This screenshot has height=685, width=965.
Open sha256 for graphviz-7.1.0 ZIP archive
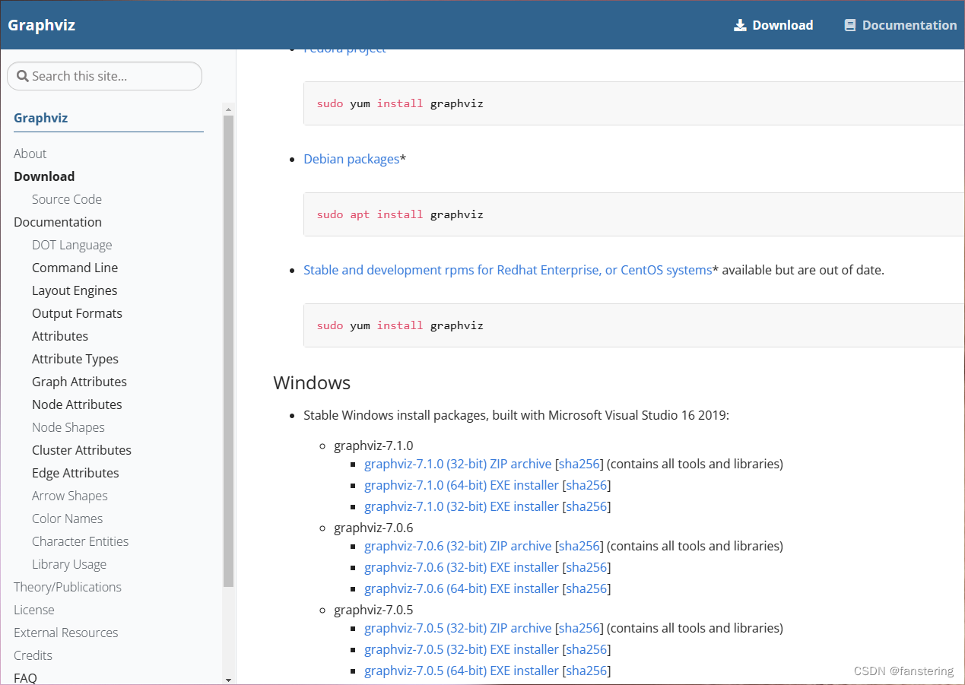[x=579, y=464]
